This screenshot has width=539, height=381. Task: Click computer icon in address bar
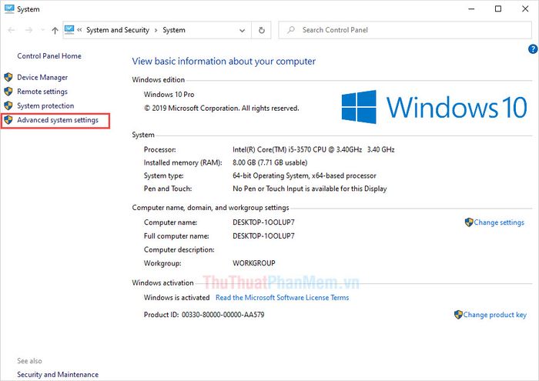69,29
